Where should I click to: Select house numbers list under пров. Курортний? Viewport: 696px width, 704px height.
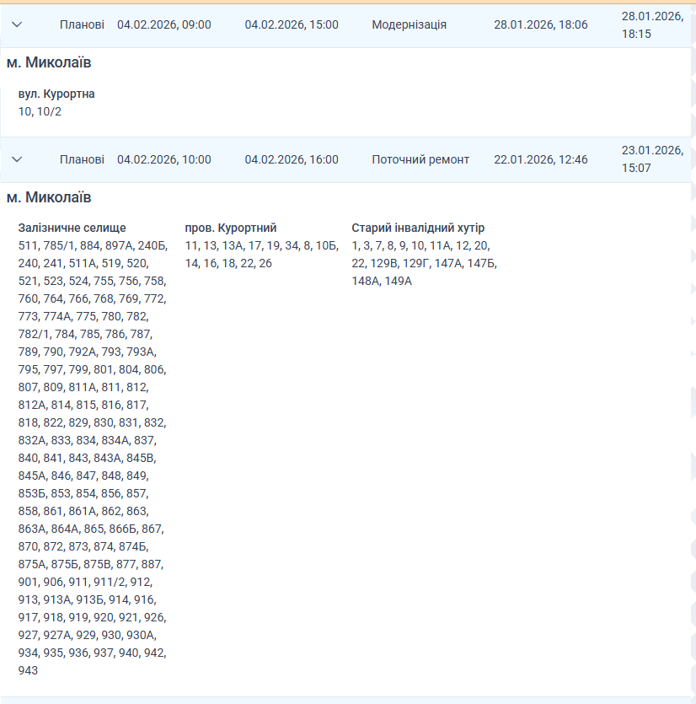click(x=261, y=255)
